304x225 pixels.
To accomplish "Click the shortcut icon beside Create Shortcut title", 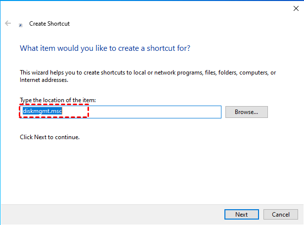I will 20,24.
